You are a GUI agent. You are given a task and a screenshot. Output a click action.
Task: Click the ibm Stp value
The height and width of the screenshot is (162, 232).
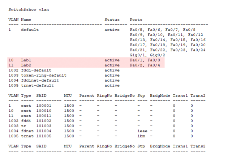[141, 136]
